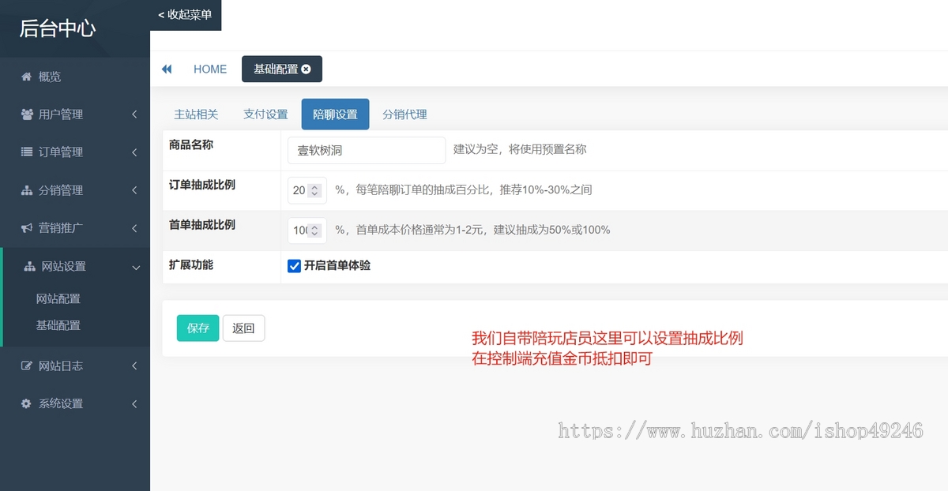Click the 保存 button

point(197,328)
